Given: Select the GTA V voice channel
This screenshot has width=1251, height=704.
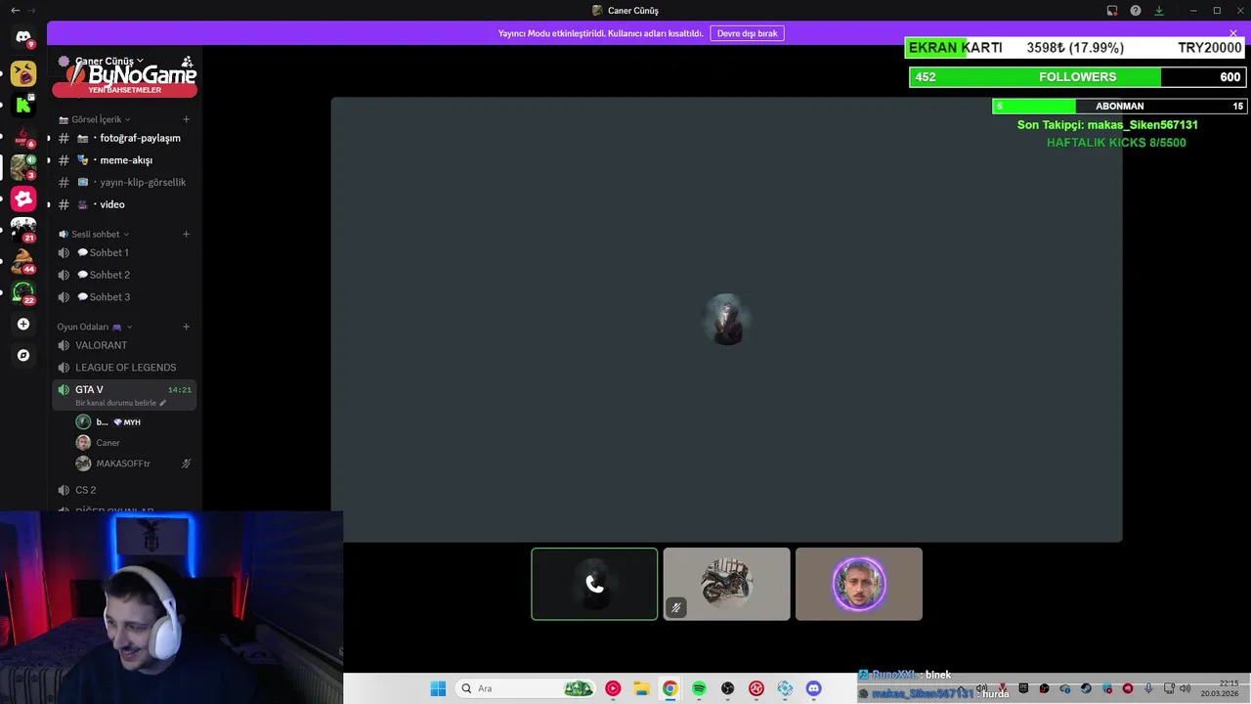Looking at the screenshot, I should coord(125,395).
